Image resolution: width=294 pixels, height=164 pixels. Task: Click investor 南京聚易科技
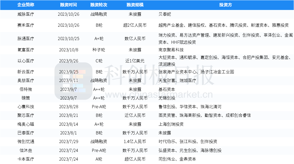171,50
